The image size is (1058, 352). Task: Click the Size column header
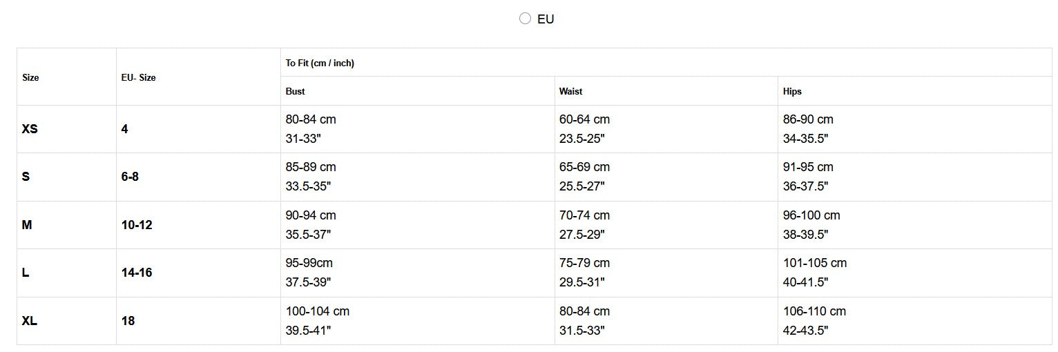tap(30, 77)
